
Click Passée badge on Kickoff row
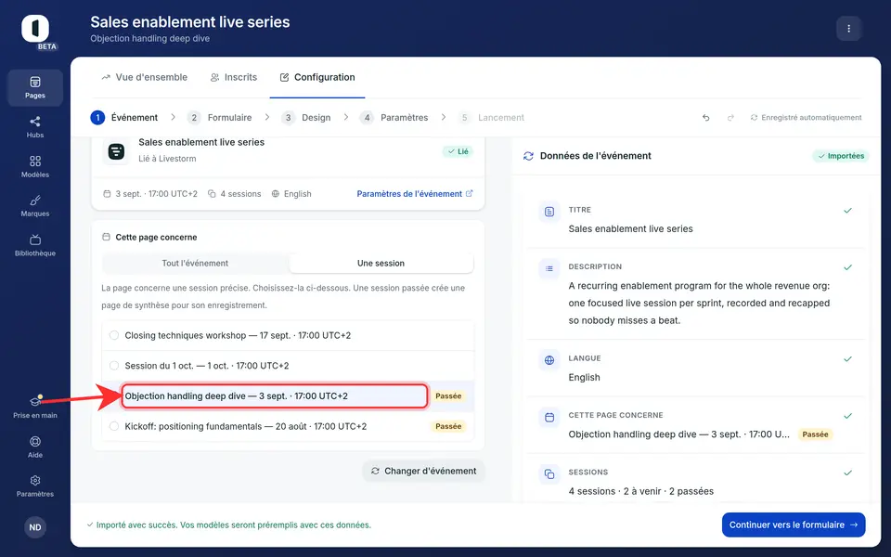point(448,426)
